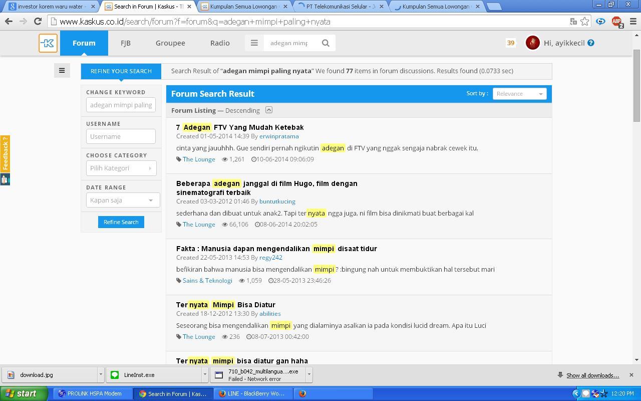
Task: Click Hi, ayikkecil username
Action: pyautogui.click(x=564, y=43)
